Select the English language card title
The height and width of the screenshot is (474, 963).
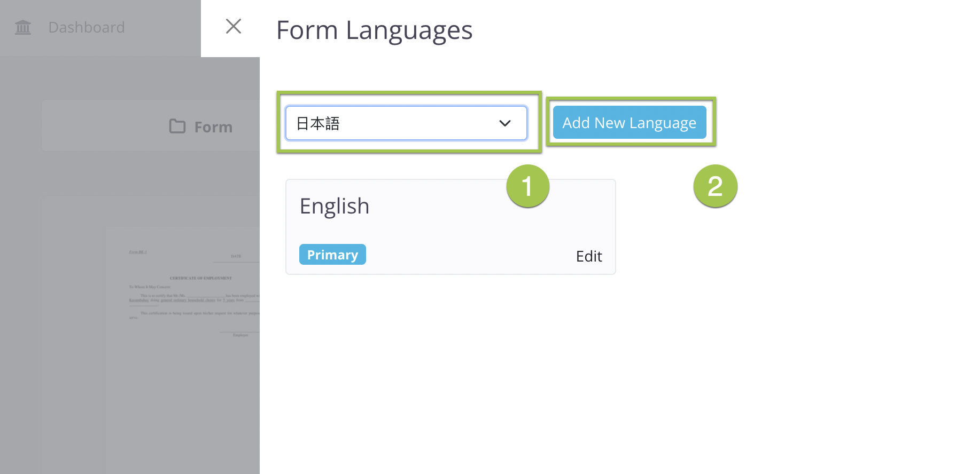click(335, 206)
